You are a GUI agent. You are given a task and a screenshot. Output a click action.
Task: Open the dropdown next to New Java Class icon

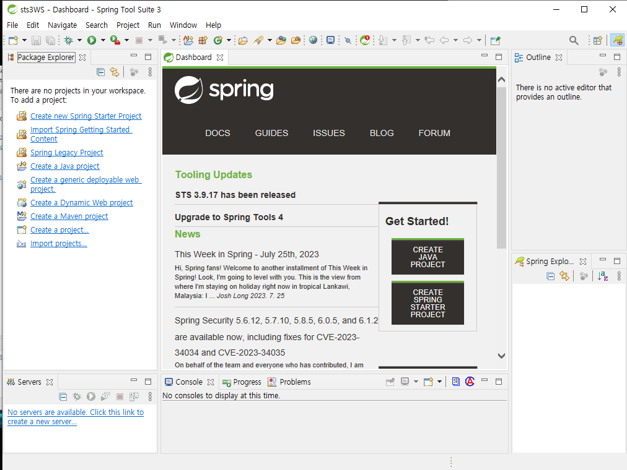point(229,40)
